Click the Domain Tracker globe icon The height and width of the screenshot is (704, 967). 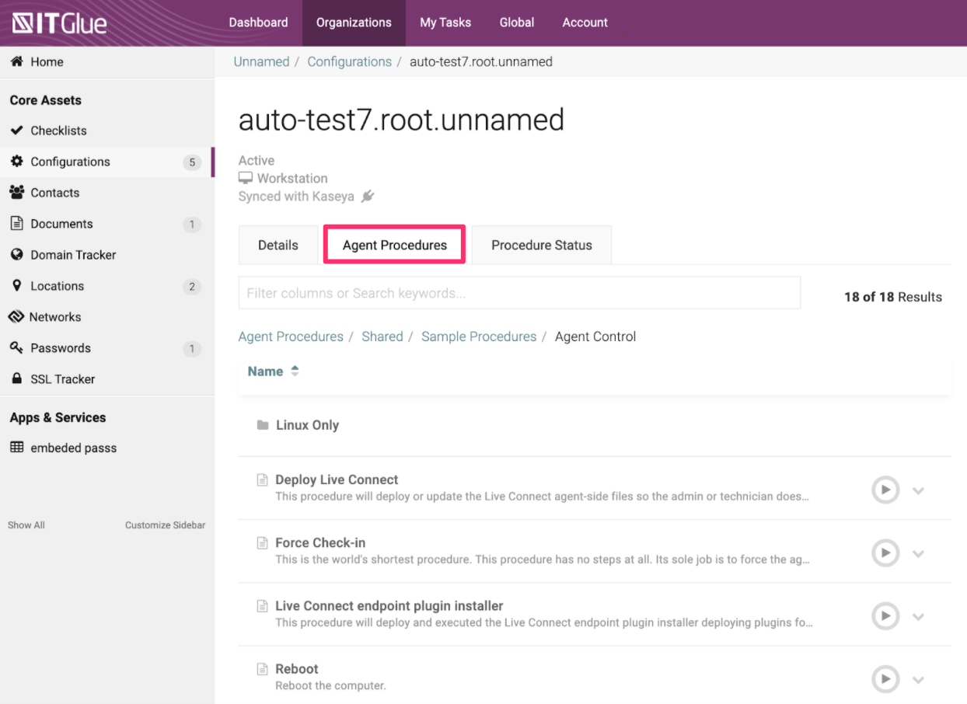pos(16,255)
